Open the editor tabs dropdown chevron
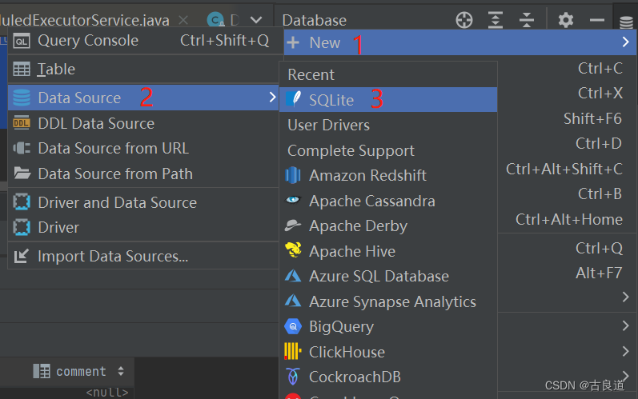Viewport: 638px width, 399px height. point(256,20)
